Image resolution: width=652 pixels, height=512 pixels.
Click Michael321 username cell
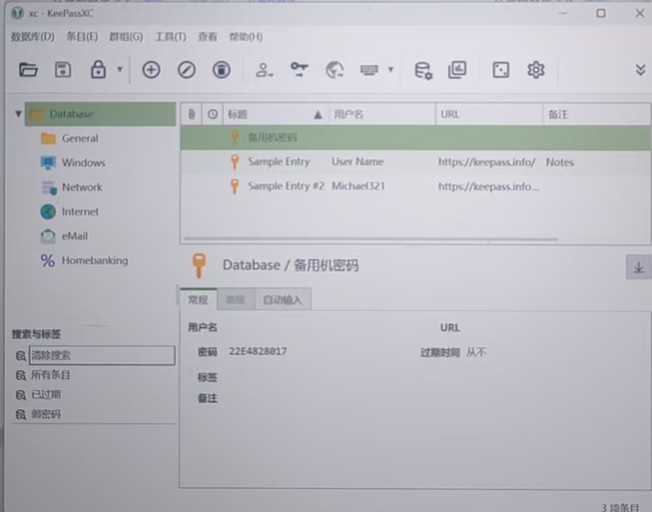click(x=358, y=186)
